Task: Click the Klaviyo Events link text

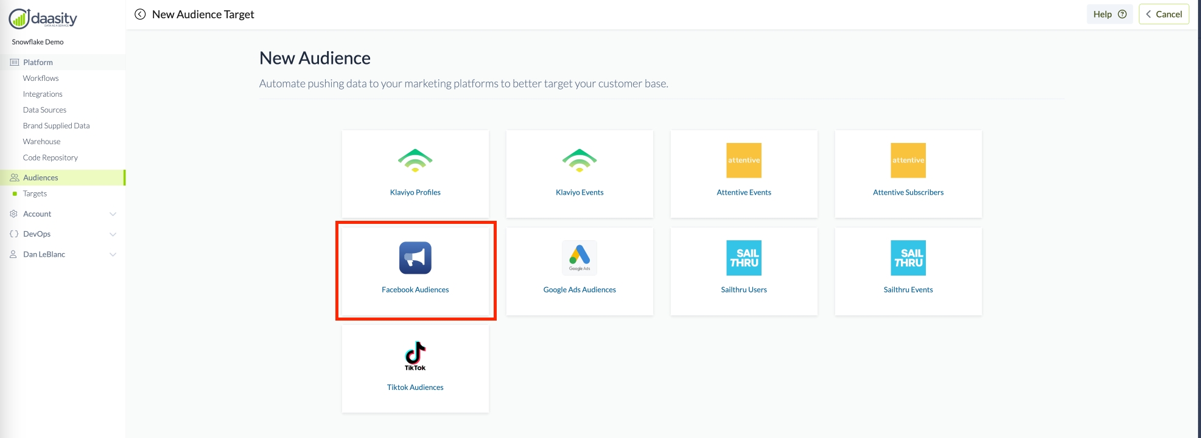Action: [579, 192]
